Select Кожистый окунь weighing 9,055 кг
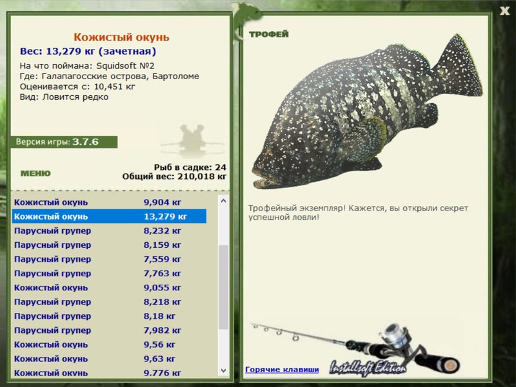This screenshot has width=516, height=387. coord(109,287)
